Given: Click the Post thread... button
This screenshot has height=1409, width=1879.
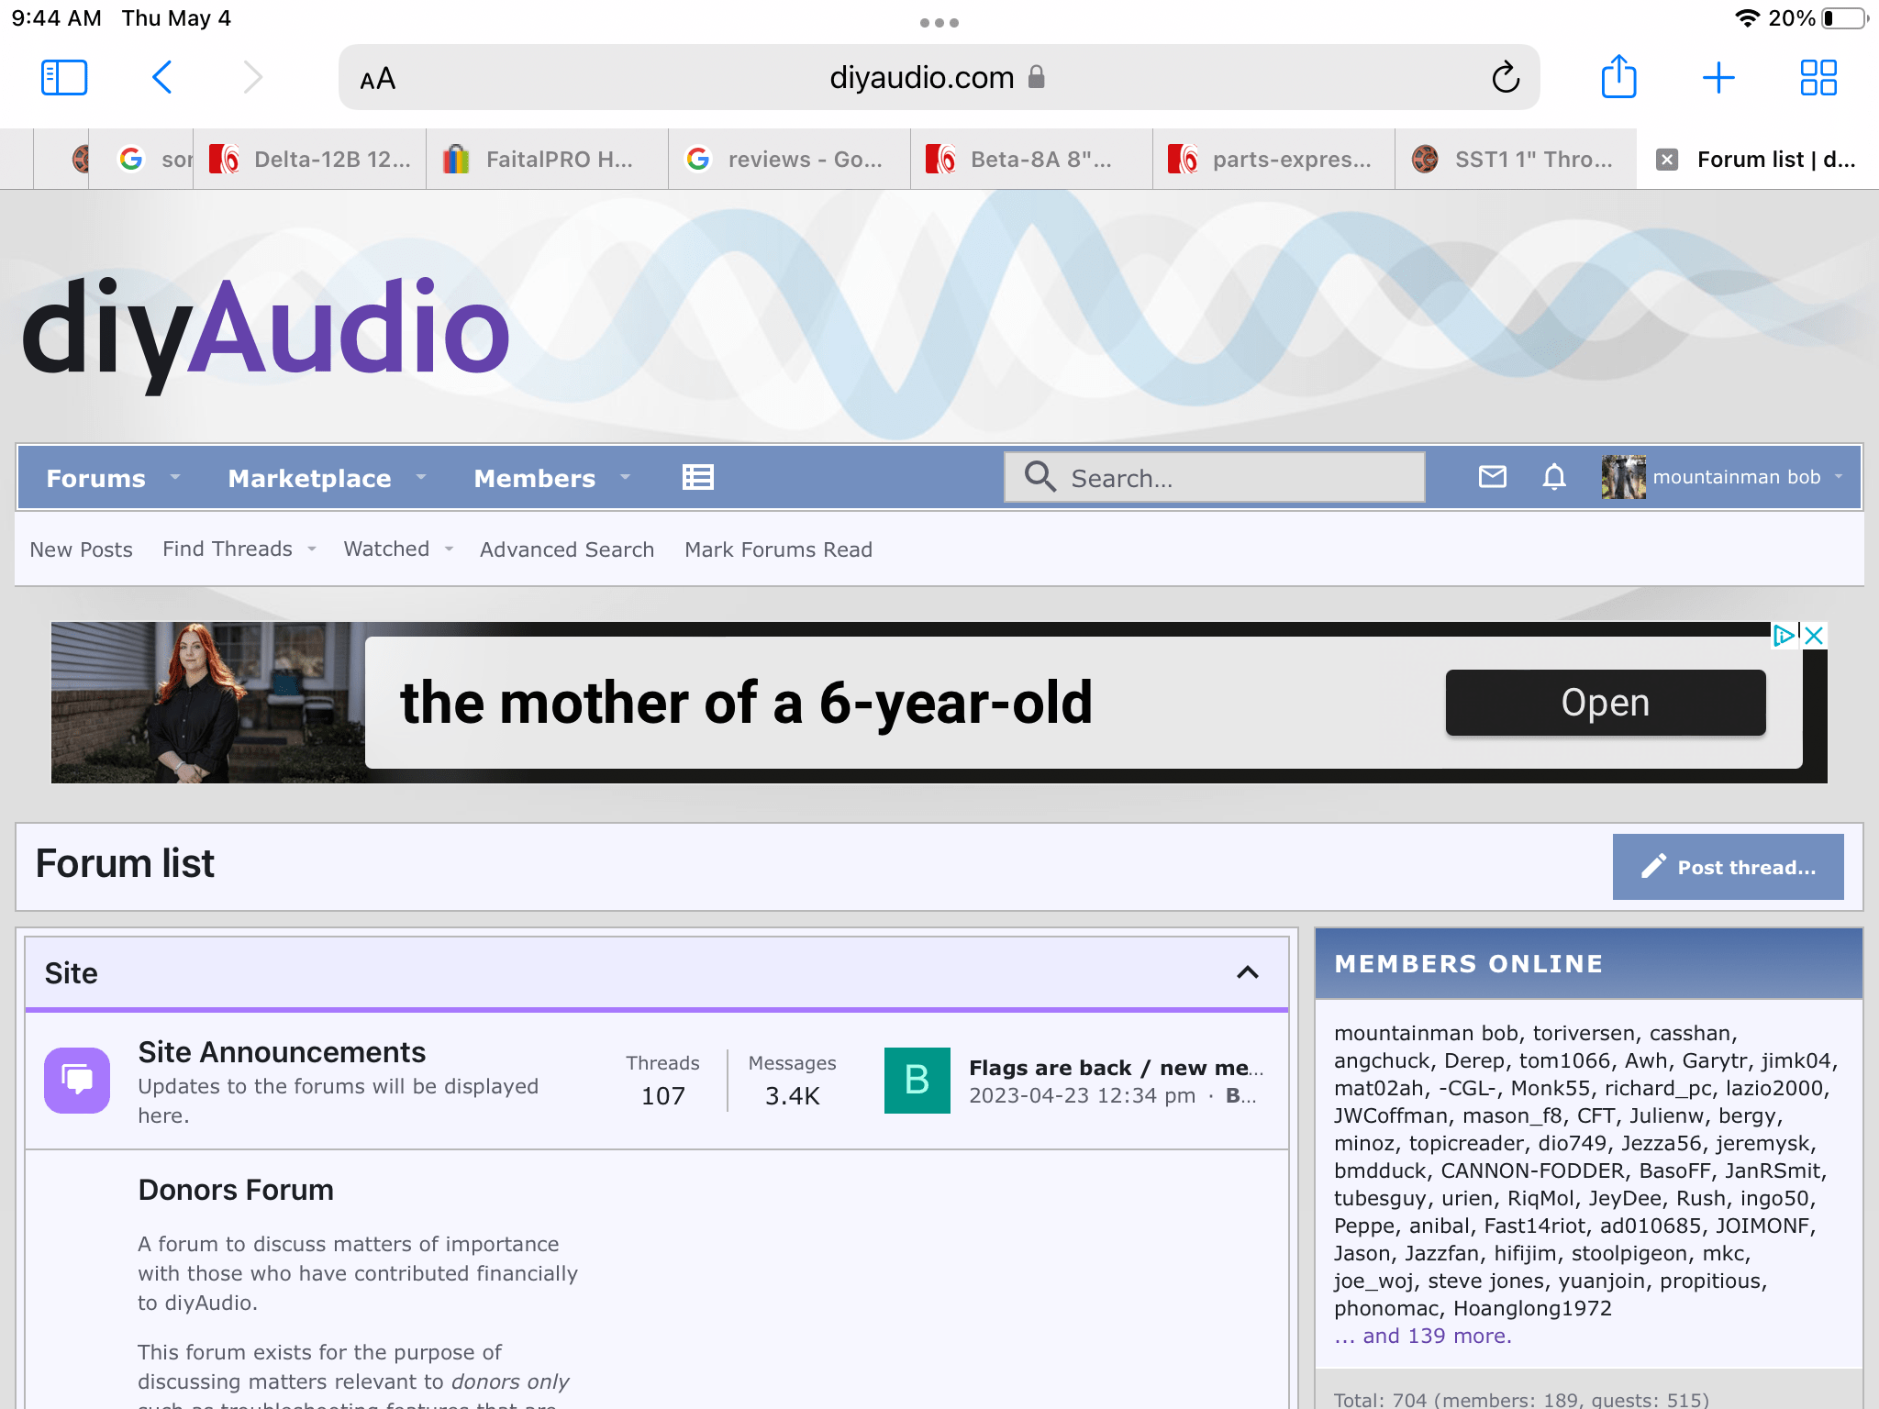Looking at the screenshot, I should pyautogui.click(x=1728, y=867).
